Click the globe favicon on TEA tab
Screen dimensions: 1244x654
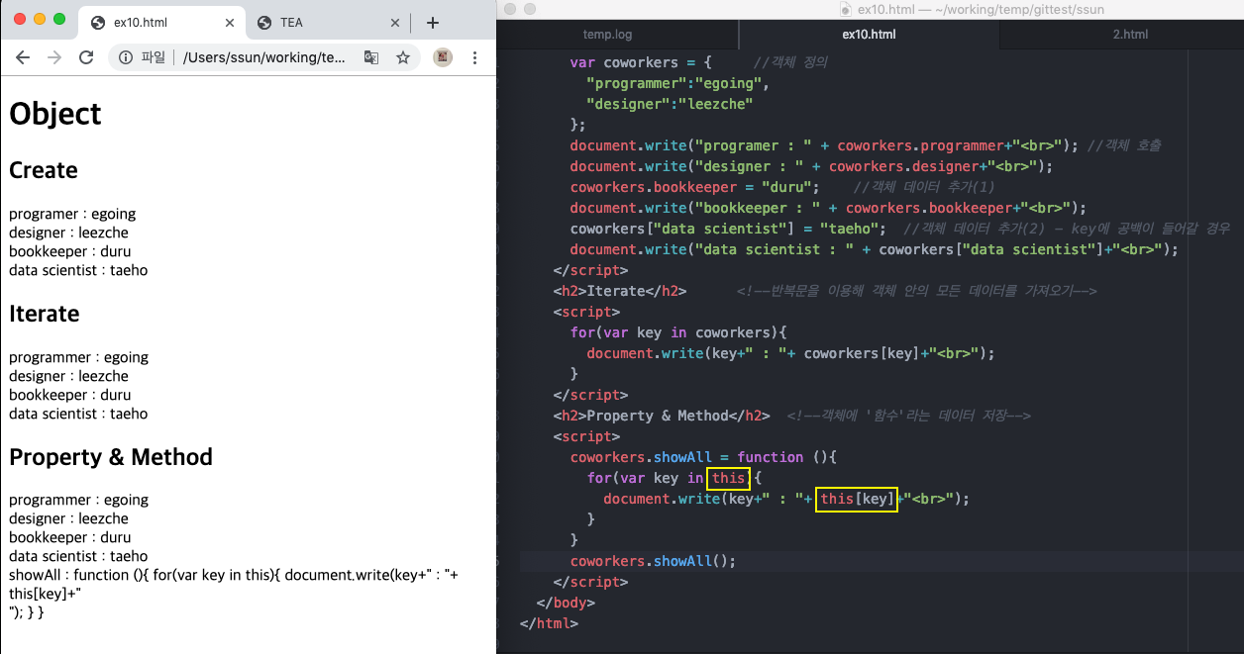(x=264, y=23)
